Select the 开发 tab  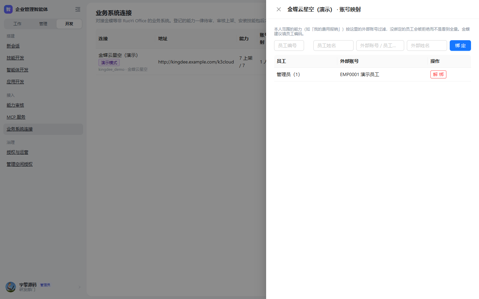coord(69,24)
